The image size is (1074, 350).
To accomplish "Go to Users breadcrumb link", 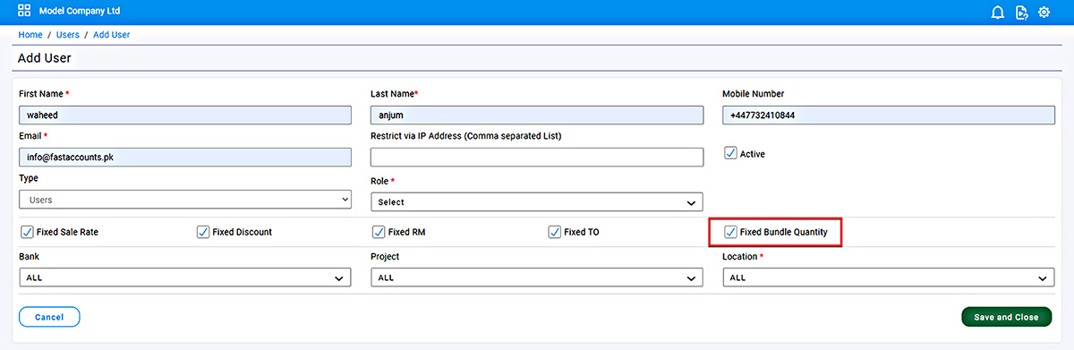I will pyautogui.click(x=68, y=35).
